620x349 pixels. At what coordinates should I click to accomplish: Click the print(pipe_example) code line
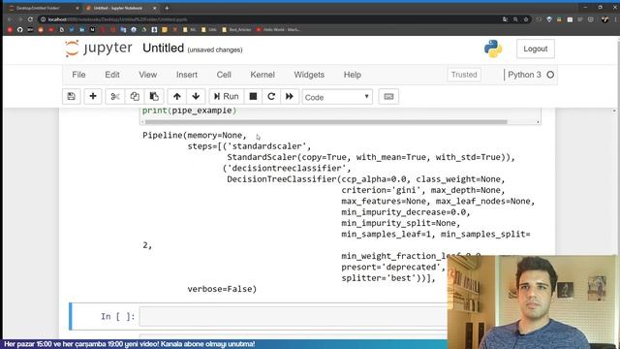pyautogui.click(x=189, y=111)
